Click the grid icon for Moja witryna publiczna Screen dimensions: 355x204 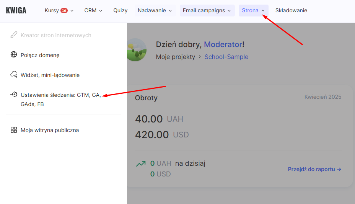tap(14, 130)
